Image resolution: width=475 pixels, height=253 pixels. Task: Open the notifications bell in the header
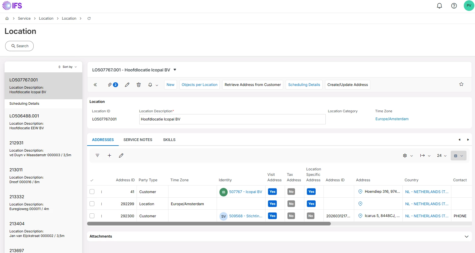coord(439,6)
